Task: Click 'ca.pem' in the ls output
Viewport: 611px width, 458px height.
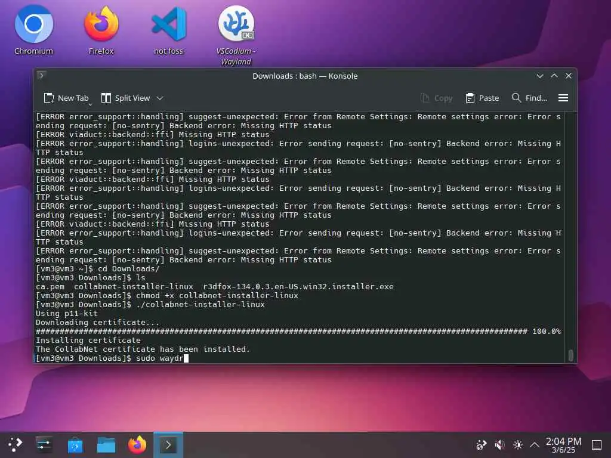Action: 50,287
